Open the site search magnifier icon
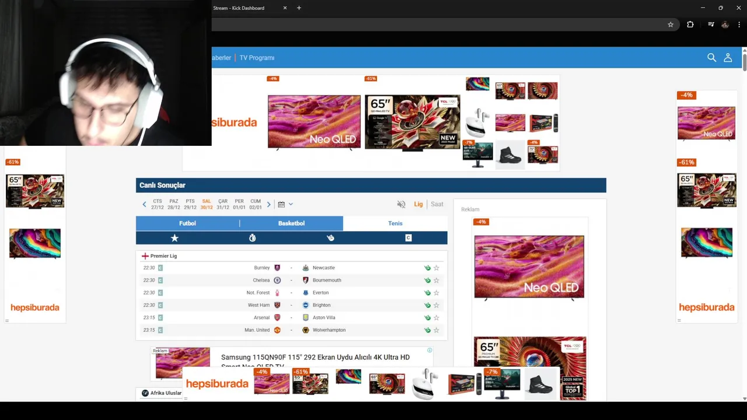 pyautogui.click(x=711, y=58)
